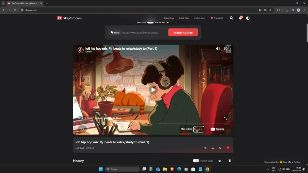Viewport: 308px width, 173px height.
Task: Click the translate page icon
Action: pyautogui.click(x=260, y=10)
